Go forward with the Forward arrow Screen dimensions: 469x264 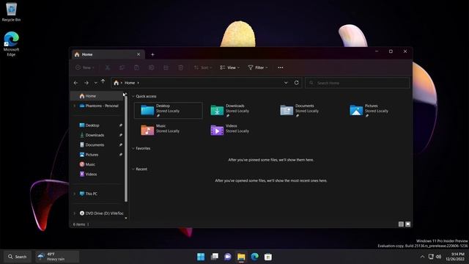(86, 83)
